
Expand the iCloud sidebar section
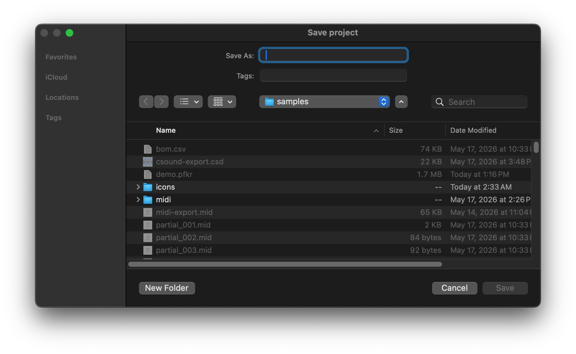[56, 77]
